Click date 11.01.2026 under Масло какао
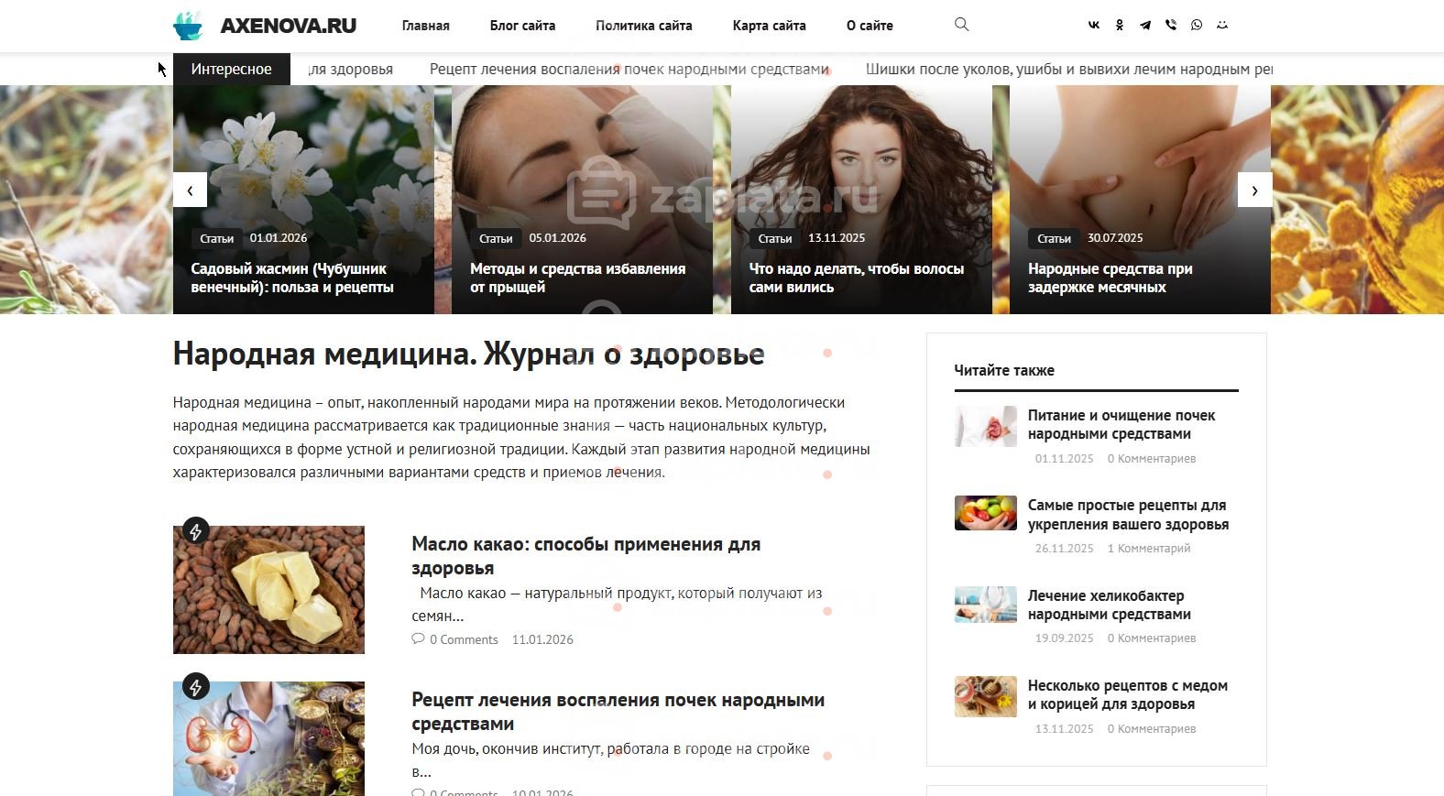This screenshot has width=1444, height=796. pyautogui.click(x=542, y=639)
